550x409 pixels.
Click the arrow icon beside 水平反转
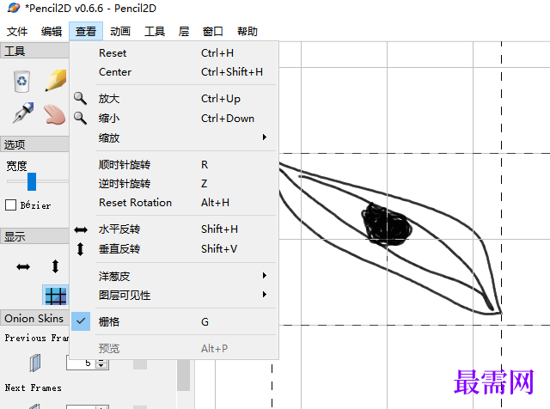point(81,229)
